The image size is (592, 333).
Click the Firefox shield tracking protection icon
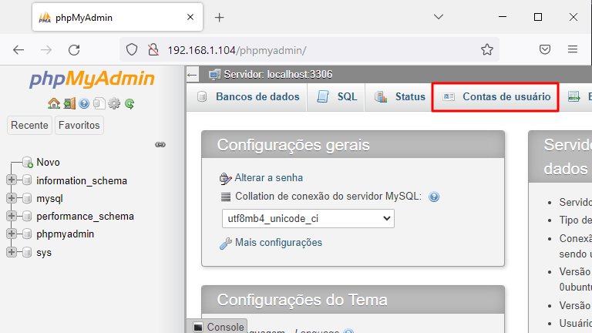(x=132, y=50)
